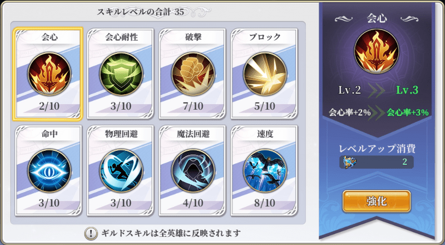The height and width of the screenshot is (245, 445).
Task: Select the 会心耐性 green shield icon
Action: 121,74
